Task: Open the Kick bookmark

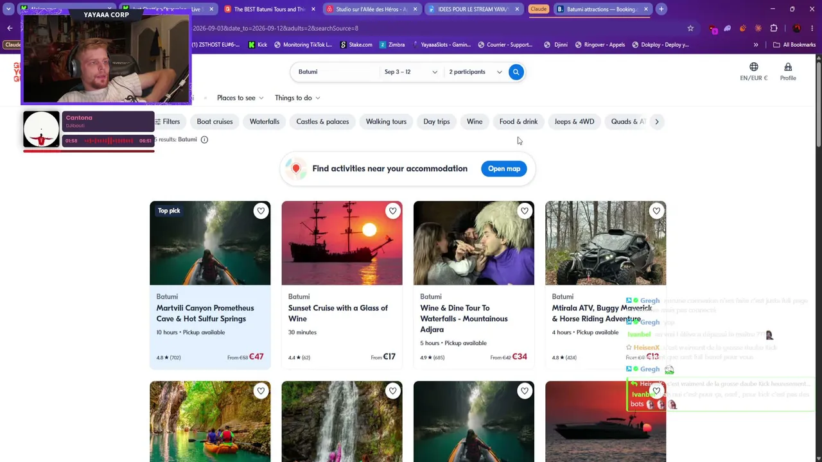Action: point(257,45)
